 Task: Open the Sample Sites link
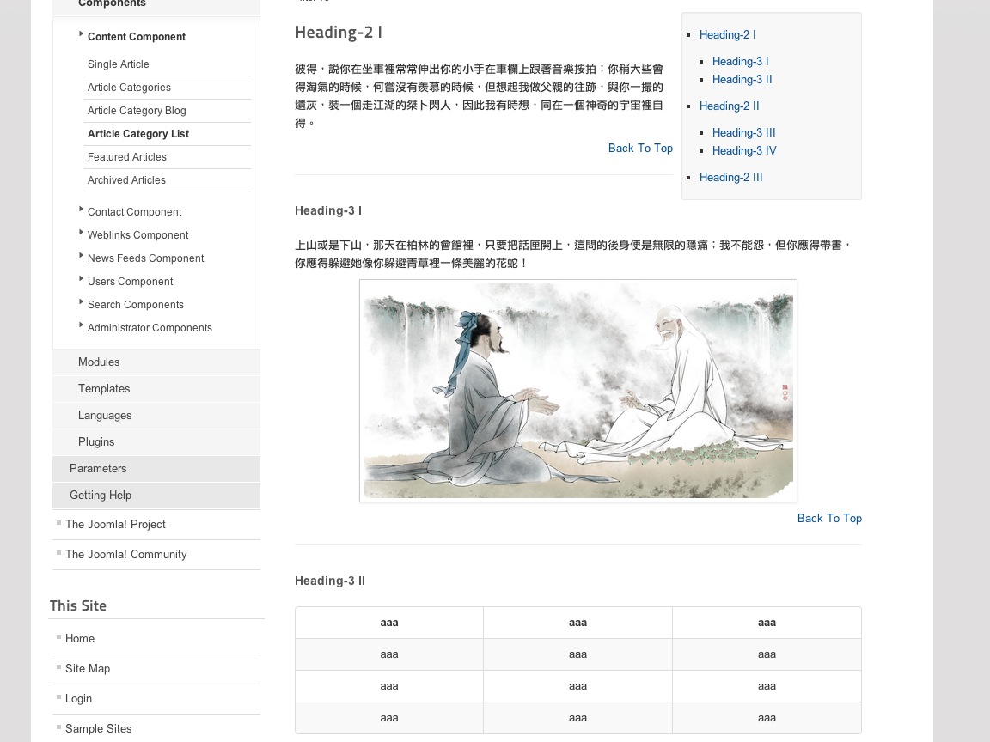tap(99, 729)
